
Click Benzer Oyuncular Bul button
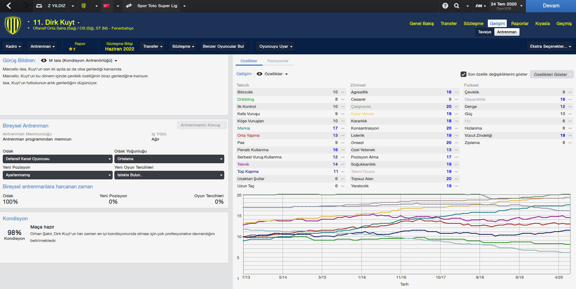(x=223, y=46)
